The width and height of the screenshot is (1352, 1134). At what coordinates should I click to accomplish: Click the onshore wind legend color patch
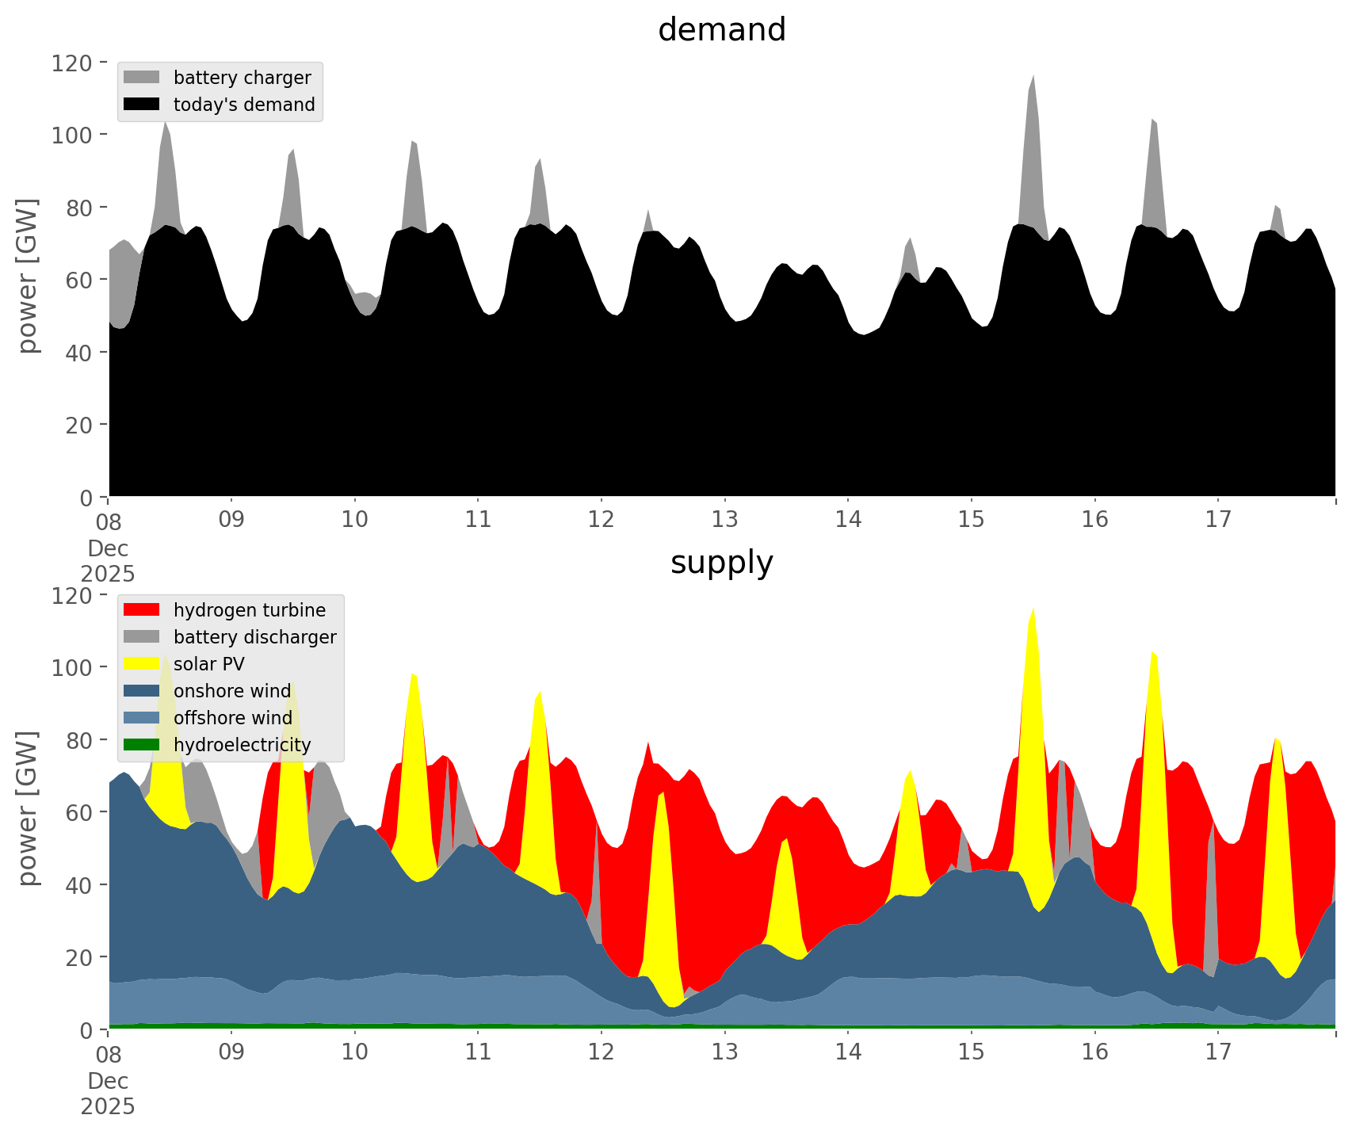click(x=143, y=690)
